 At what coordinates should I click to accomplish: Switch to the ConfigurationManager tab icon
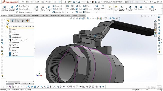coord(18,21)
